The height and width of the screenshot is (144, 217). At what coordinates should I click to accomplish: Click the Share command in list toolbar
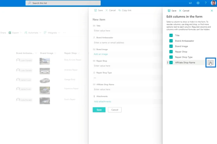3,33
